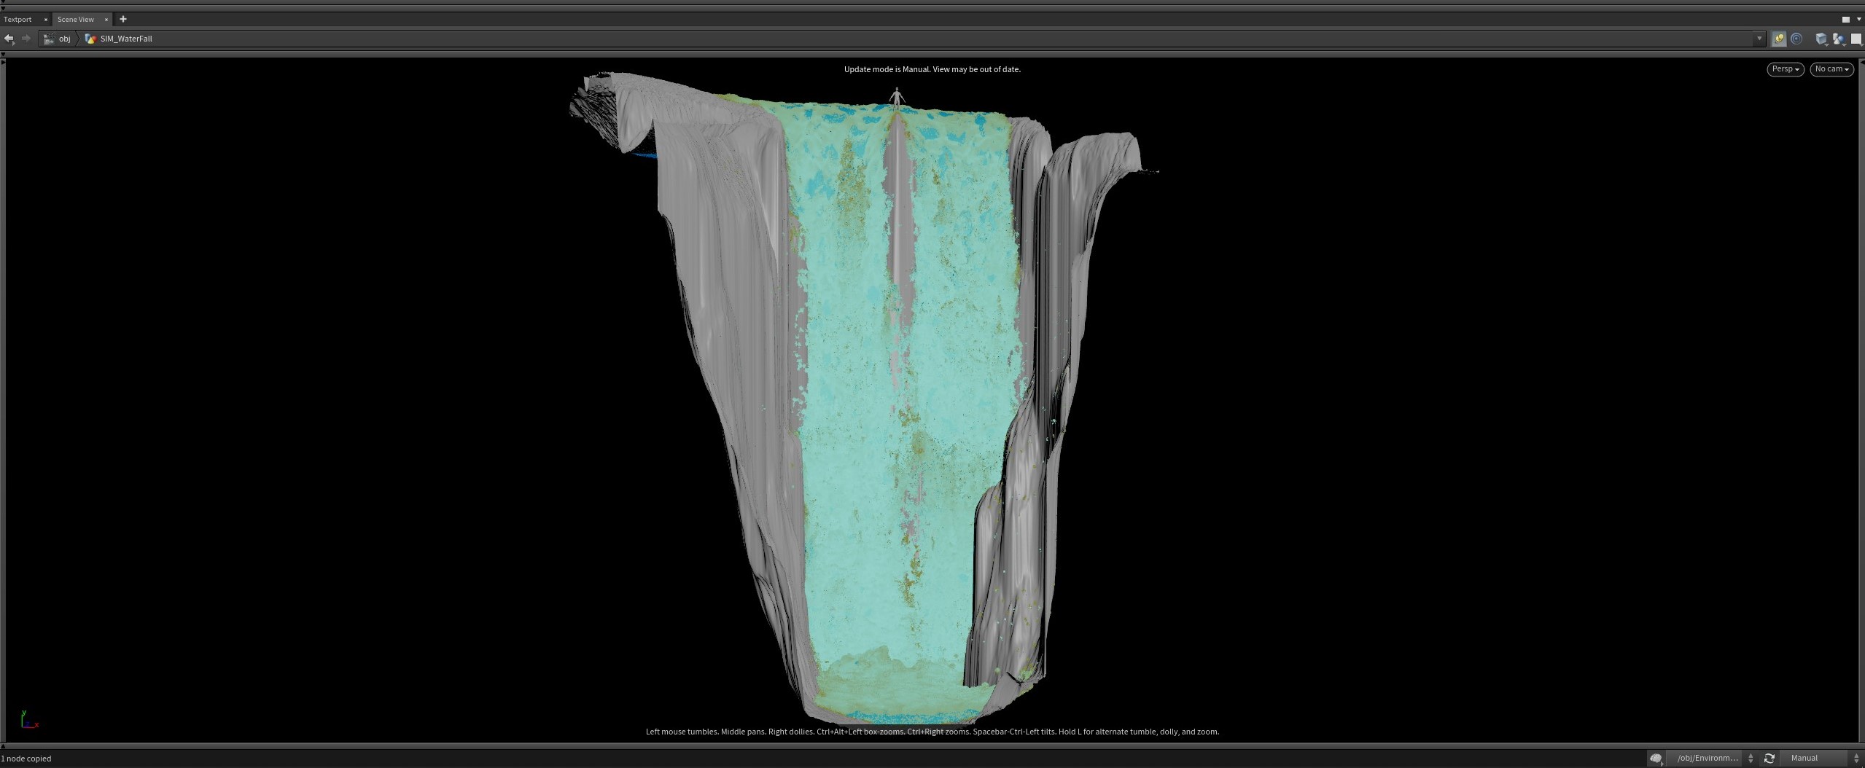
Task: Change the Manual update mode menu
Action: click(1821, 759)
